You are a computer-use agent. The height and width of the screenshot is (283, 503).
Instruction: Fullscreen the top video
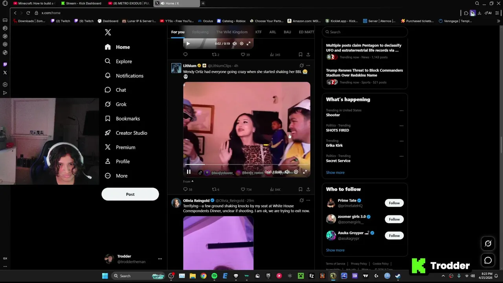point(248,44)
